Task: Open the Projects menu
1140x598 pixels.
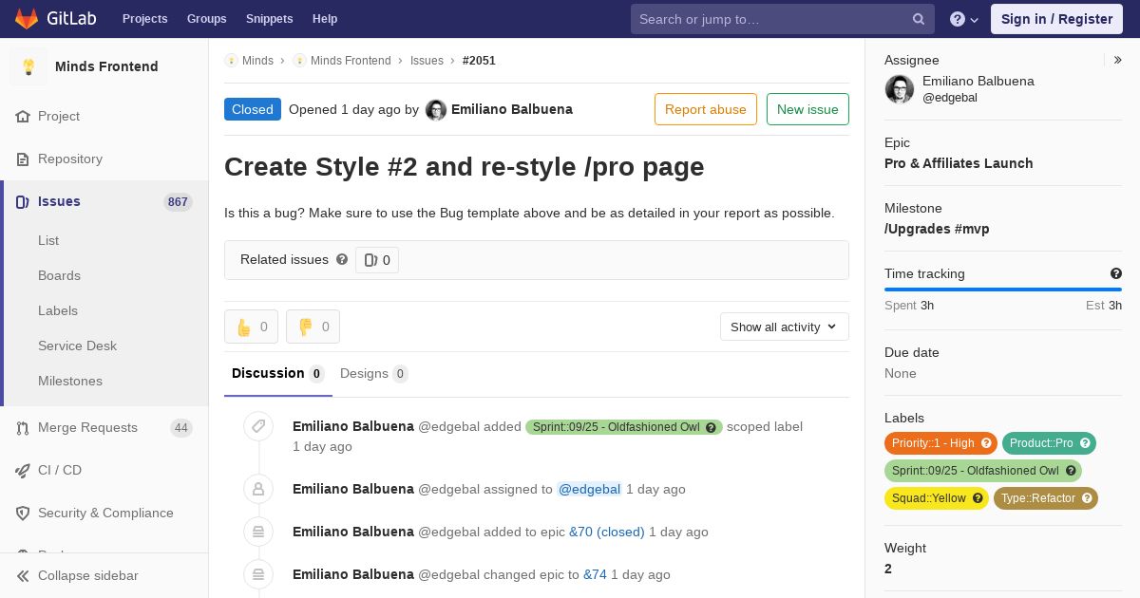Action: (x=145, y=19)
